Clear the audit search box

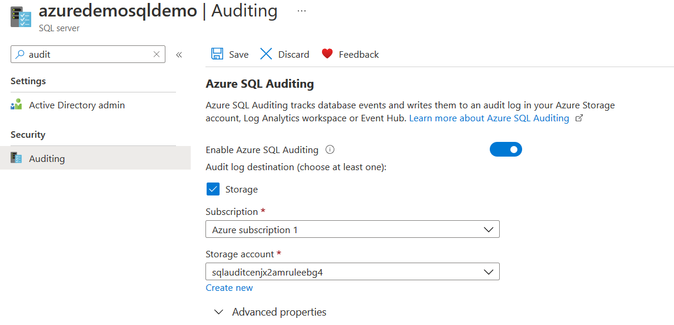click(157, 54)
